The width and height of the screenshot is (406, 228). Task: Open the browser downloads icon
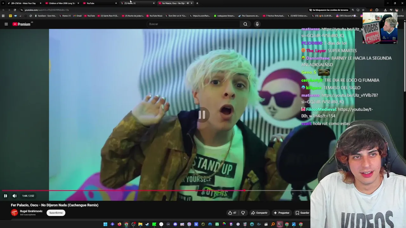click(385, 10)
